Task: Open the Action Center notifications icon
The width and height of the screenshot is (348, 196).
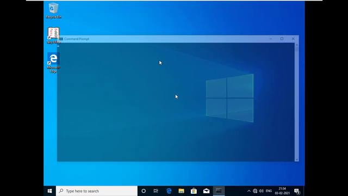Action: pyautogui.click(x=297, y=191)
